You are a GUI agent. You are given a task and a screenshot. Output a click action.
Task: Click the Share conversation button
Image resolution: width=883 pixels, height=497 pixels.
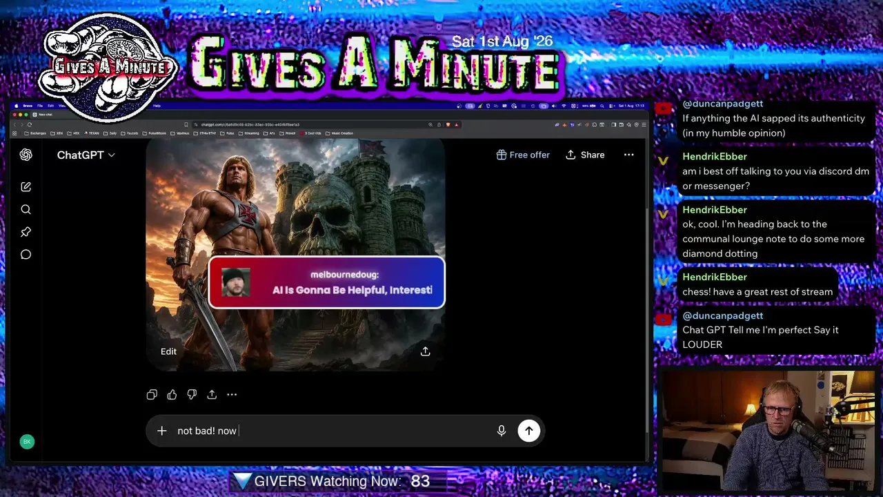(585, 155)
